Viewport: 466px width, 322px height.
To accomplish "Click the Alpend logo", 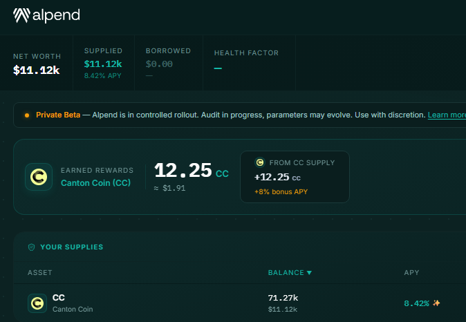I will (x=46, y=15).
